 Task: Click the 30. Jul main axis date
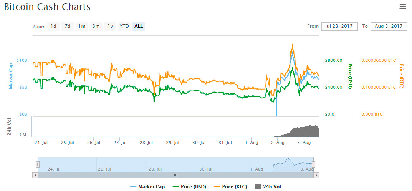coord(199,143)
